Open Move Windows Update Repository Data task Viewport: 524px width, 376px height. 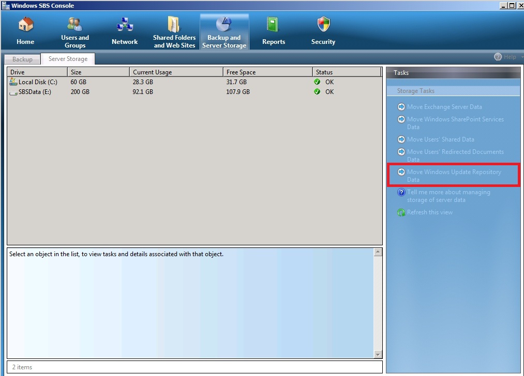[x=454, y=176]
